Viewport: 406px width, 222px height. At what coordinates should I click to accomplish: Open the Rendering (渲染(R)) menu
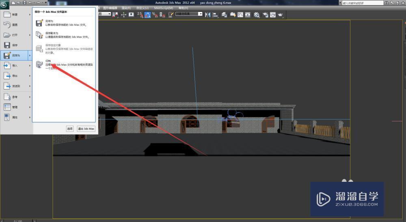click(126, 8)
